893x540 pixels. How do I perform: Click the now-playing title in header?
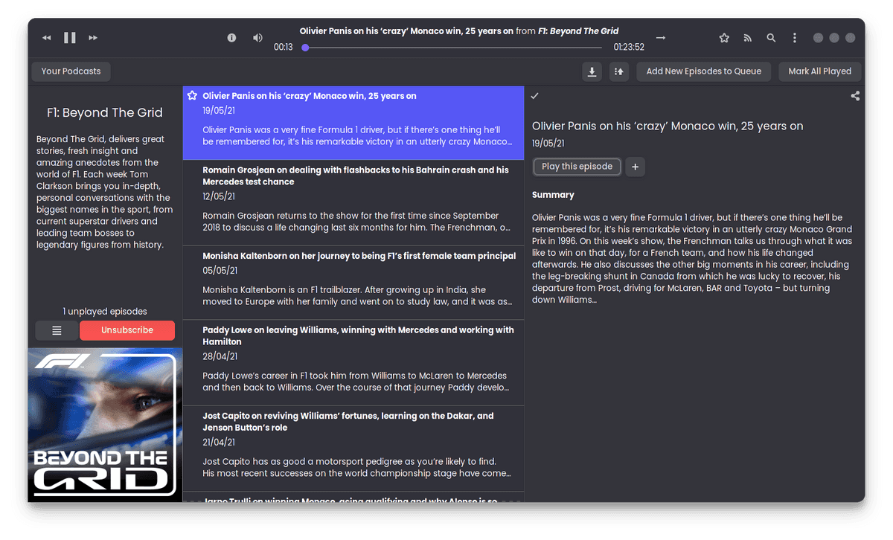coord(459,31)
